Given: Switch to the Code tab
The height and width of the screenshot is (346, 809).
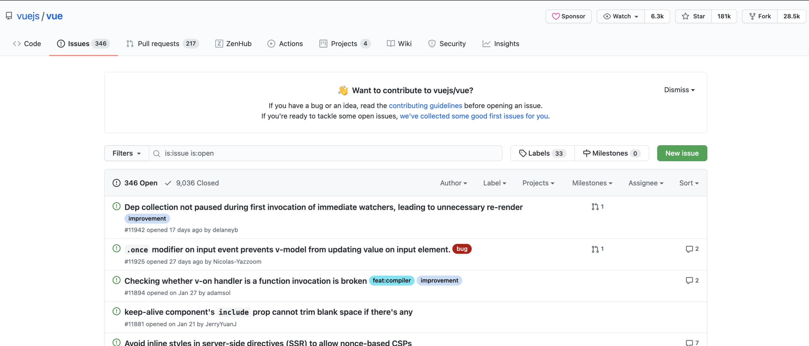Looking at the screenshot, I should coord(27,44).
